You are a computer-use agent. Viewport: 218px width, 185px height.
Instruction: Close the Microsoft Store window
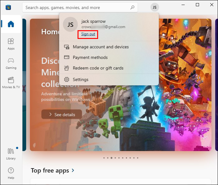pyautogui.click(x=212, y=5)
